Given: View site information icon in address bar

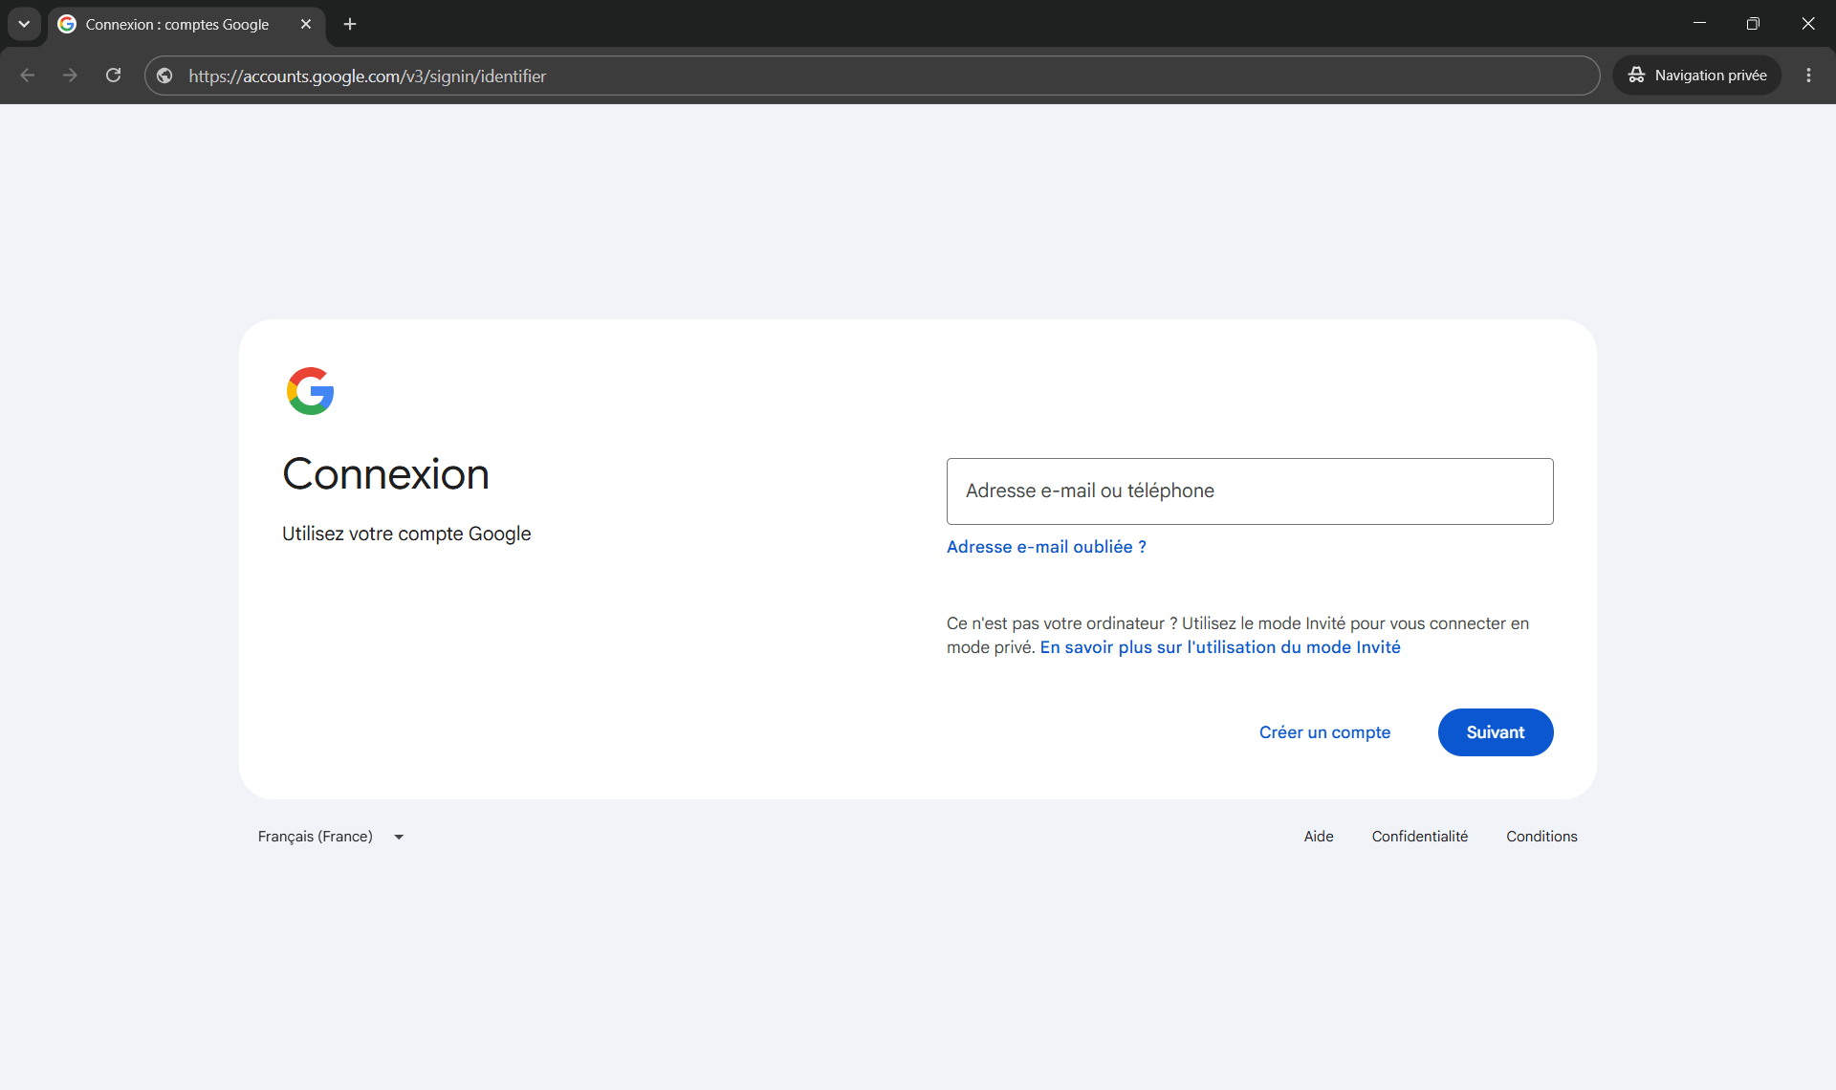Looking at the screenshot, I should [165, 76].
